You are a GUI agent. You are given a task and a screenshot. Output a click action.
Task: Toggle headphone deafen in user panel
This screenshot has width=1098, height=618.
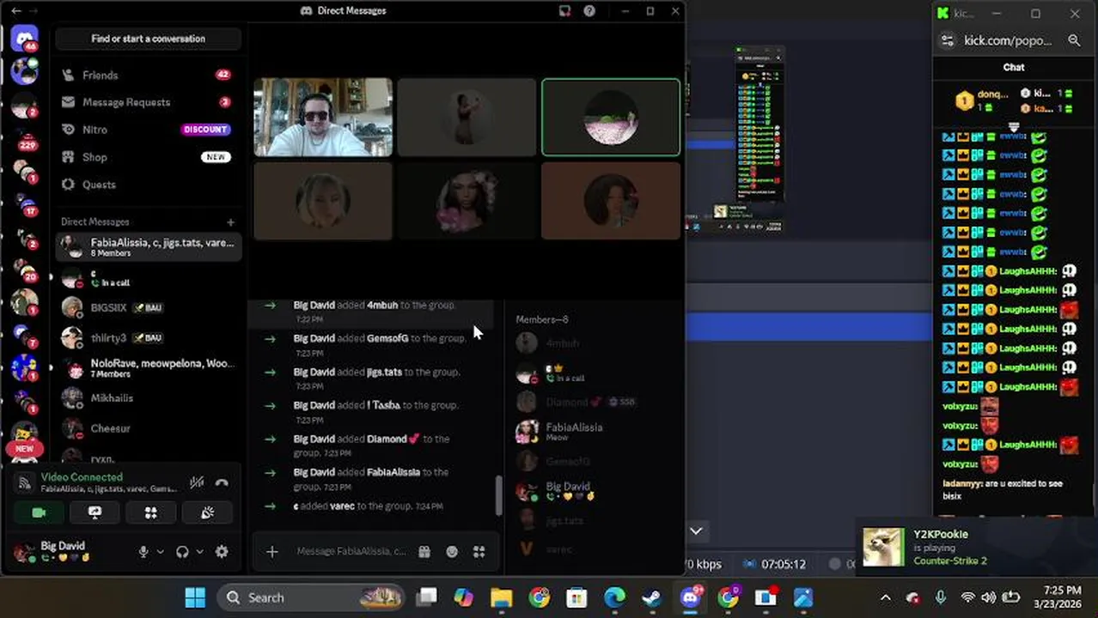pos(182,552)
